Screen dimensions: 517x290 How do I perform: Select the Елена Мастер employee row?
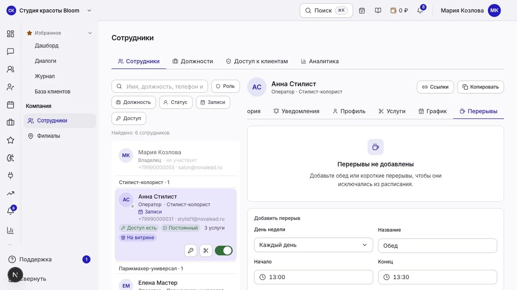click(x=176, y=283)
